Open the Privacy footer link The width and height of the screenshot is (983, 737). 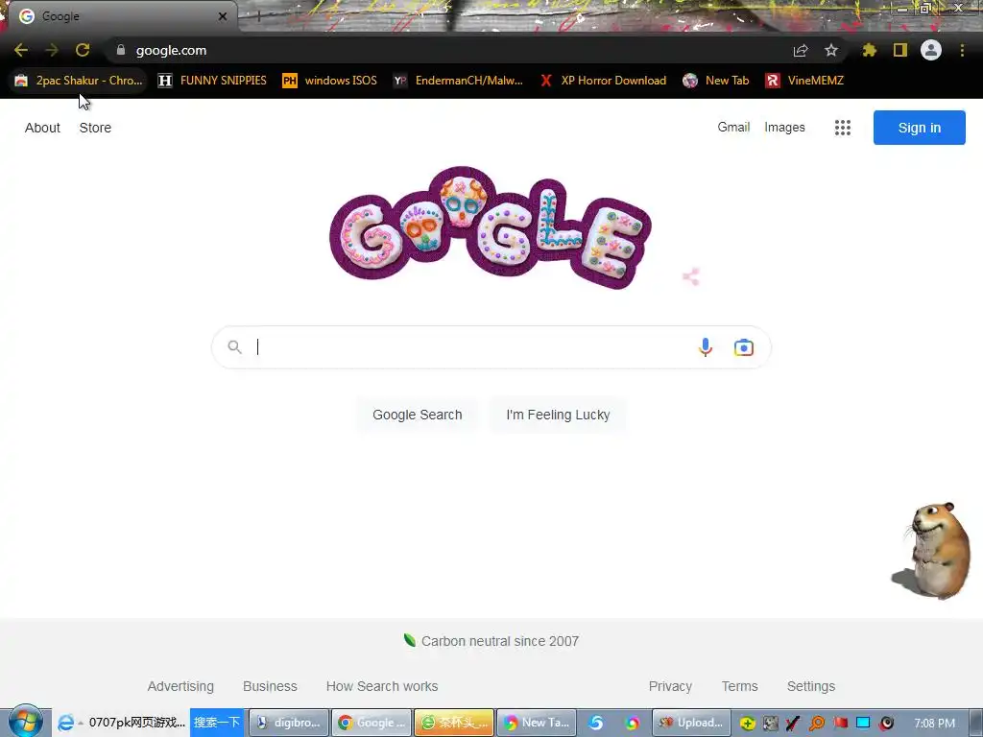pos(670,686)
